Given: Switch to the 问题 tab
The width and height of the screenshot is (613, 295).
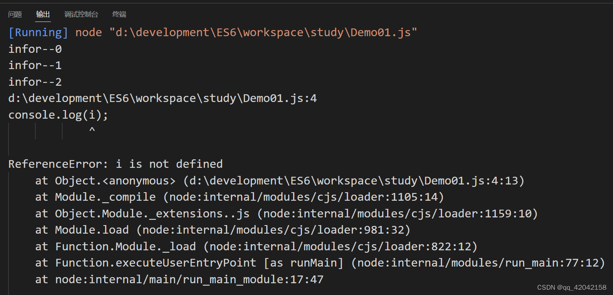Looking at the screenshot, I should (15, 14).
